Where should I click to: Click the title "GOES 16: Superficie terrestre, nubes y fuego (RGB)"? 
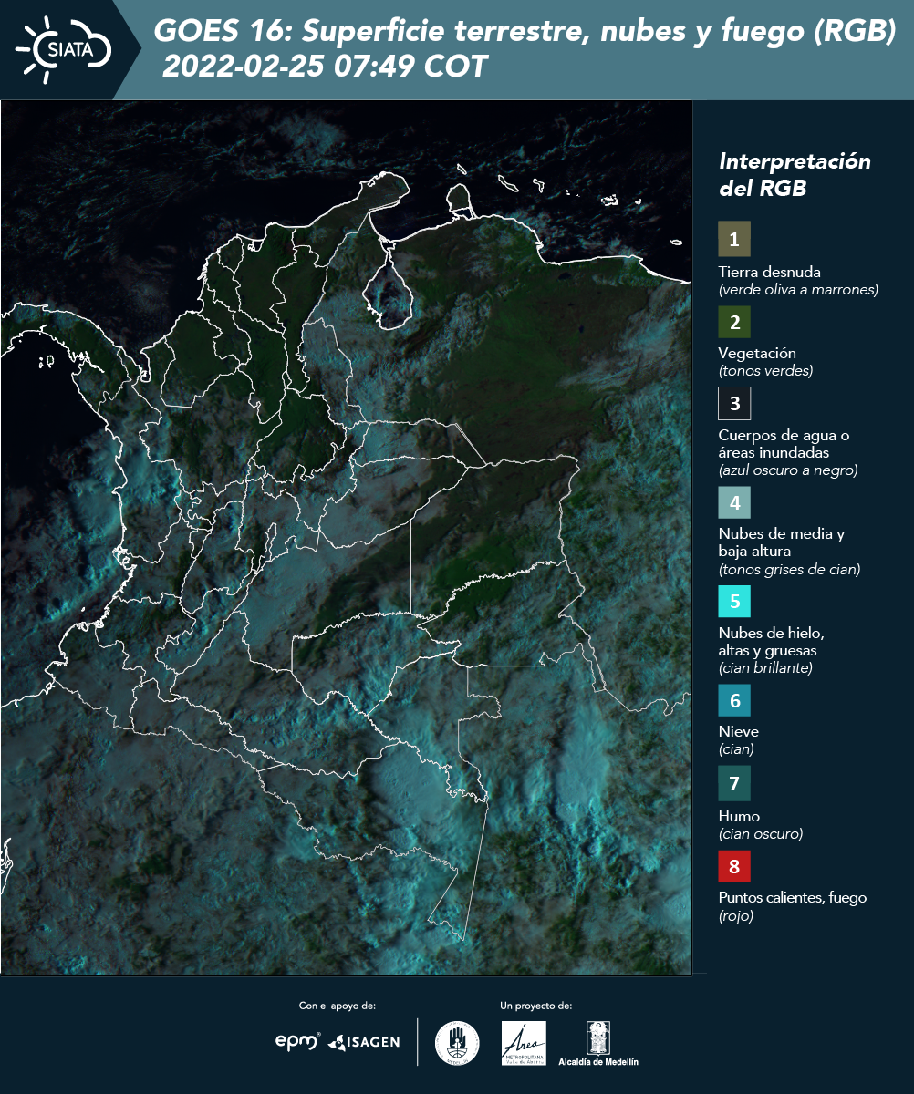(x=525, y=32)
